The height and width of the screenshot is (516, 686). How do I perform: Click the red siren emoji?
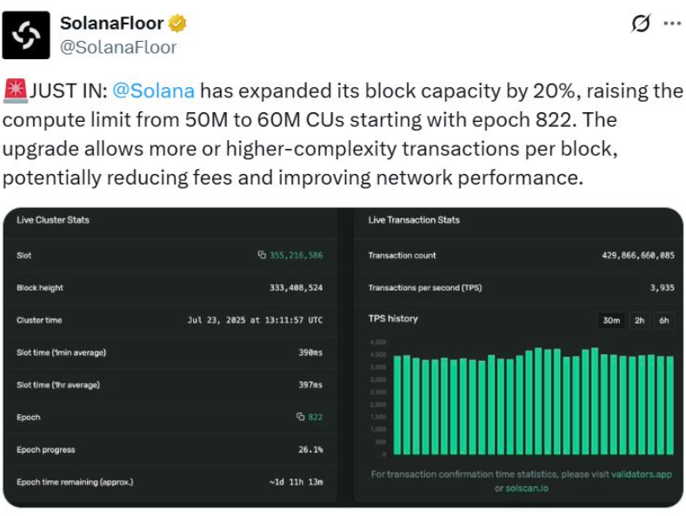click(x=15, y=90)
